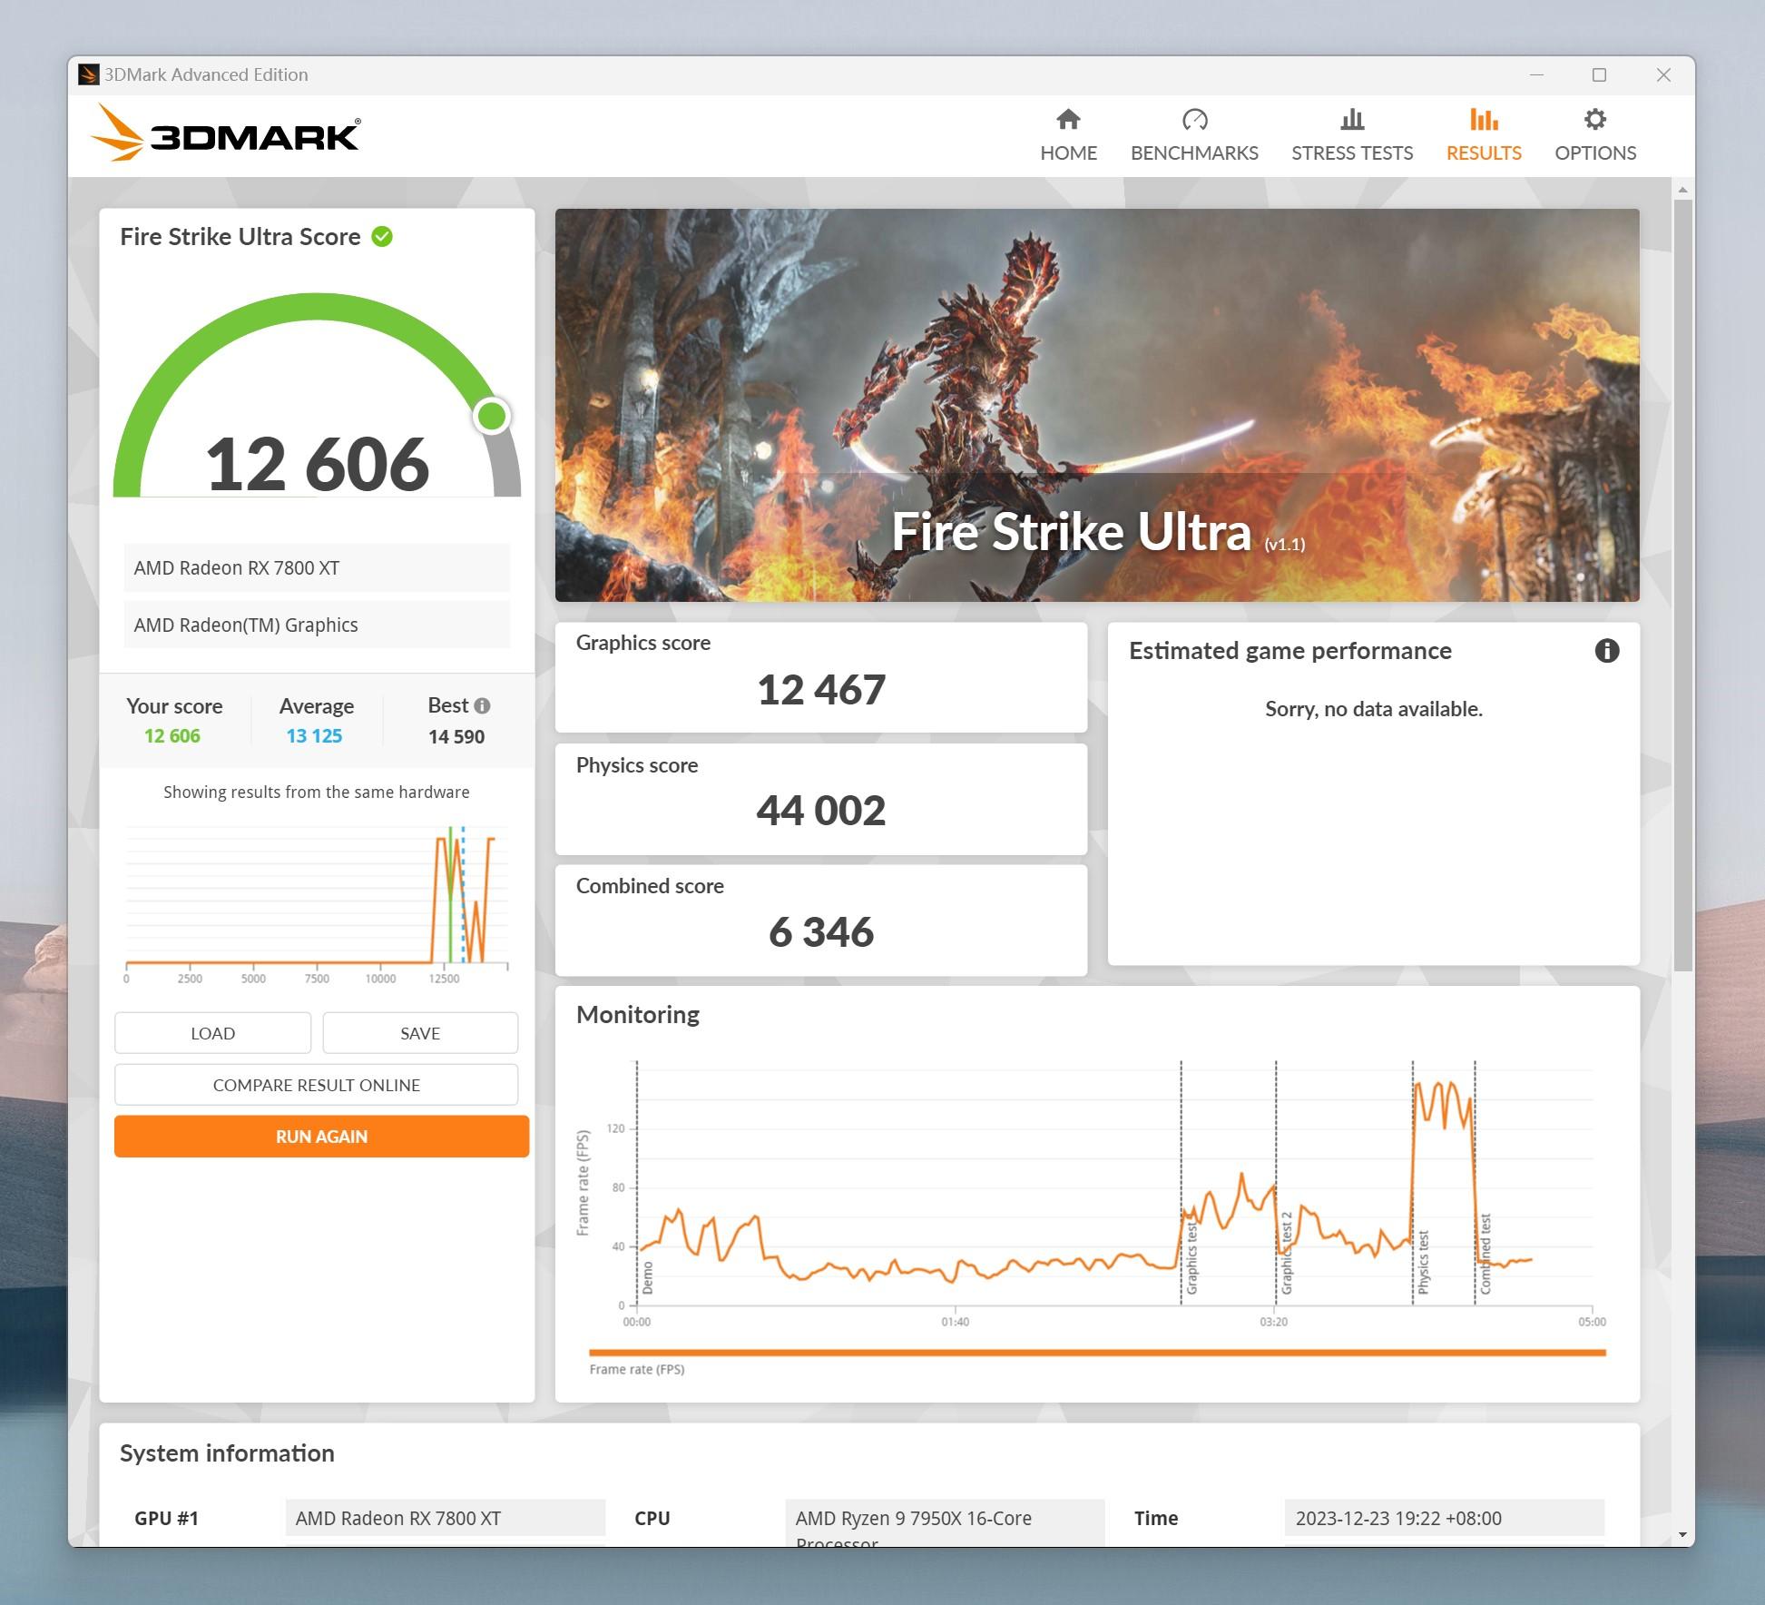The height and width of the screenshot is (1605, 1765).
Task: Click the System information heading
Action: (x=227, y=1453)
